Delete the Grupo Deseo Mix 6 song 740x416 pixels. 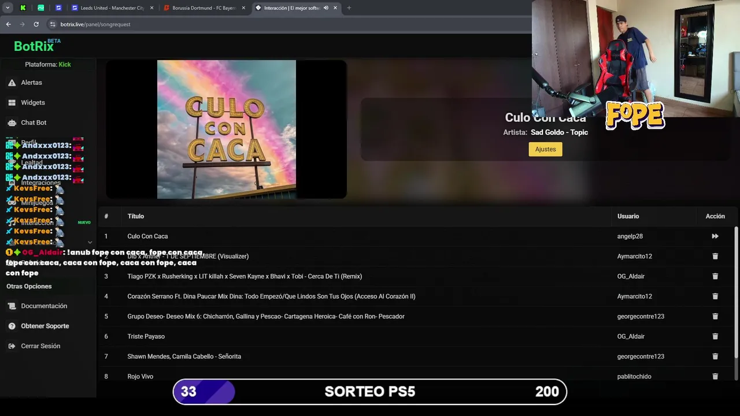point(715,316)
